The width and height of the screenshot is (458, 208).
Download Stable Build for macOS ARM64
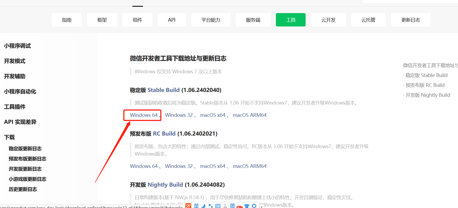(x=250, y=115)
